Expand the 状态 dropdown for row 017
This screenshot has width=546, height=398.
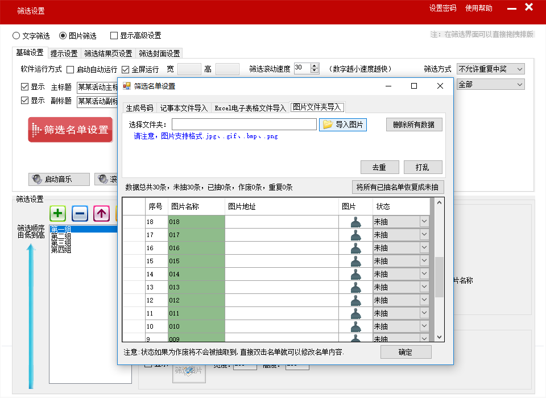pos(424,235)
